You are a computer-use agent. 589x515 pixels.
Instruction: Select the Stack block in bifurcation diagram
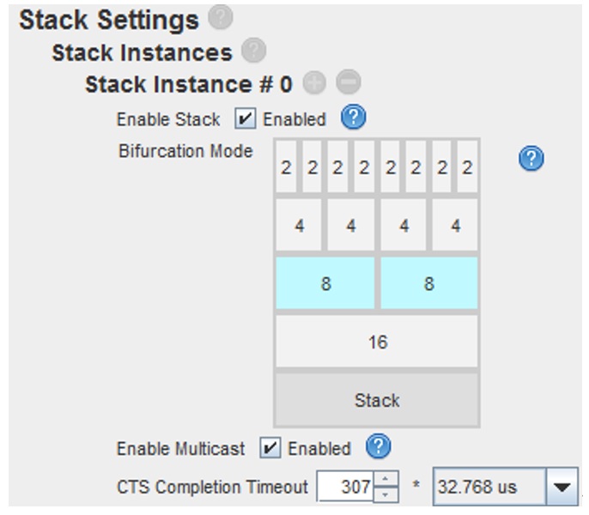click(377, 400)
